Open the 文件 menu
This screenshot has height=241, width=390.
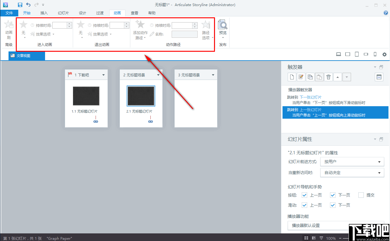[x=9, y=13]
